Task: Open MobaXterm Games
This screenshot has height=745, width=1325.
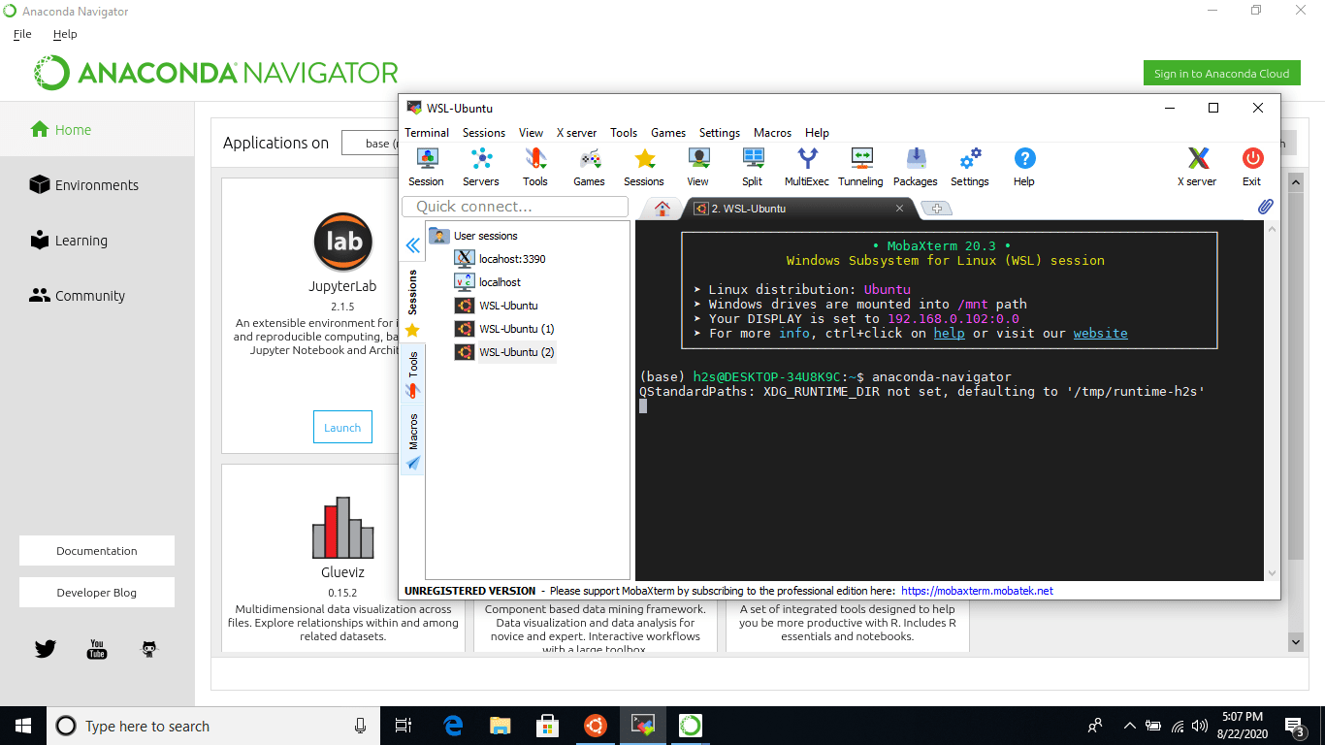Action: (589, 166)
